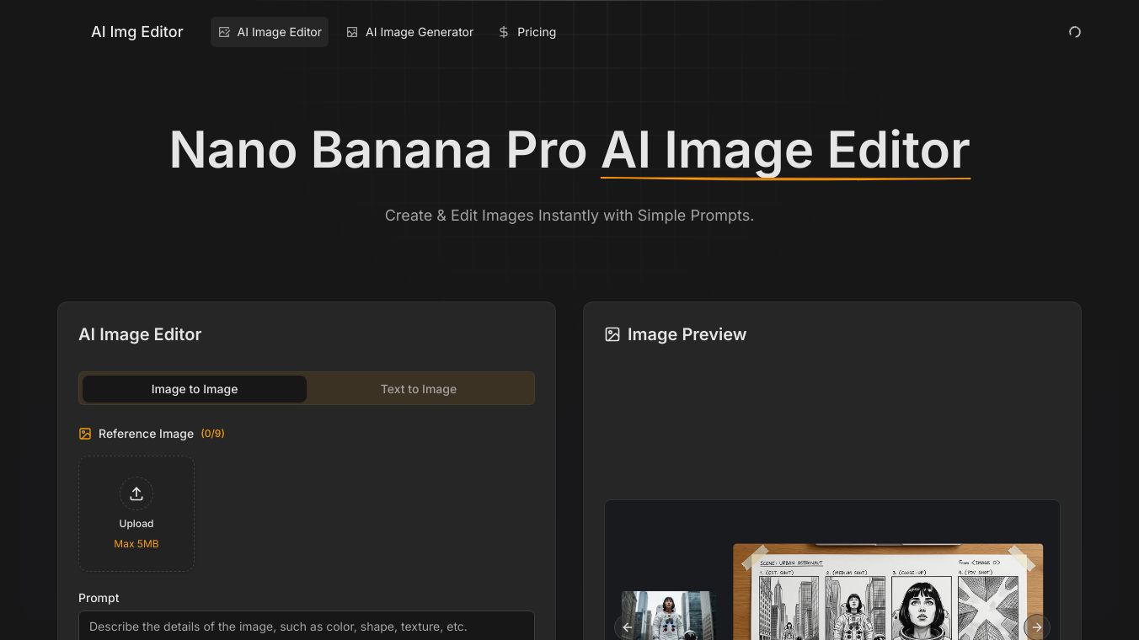1139x640 pixels.
Task: Click the 'Create & Edit Images Instantly' subtitle
Action: pos(569,216)
